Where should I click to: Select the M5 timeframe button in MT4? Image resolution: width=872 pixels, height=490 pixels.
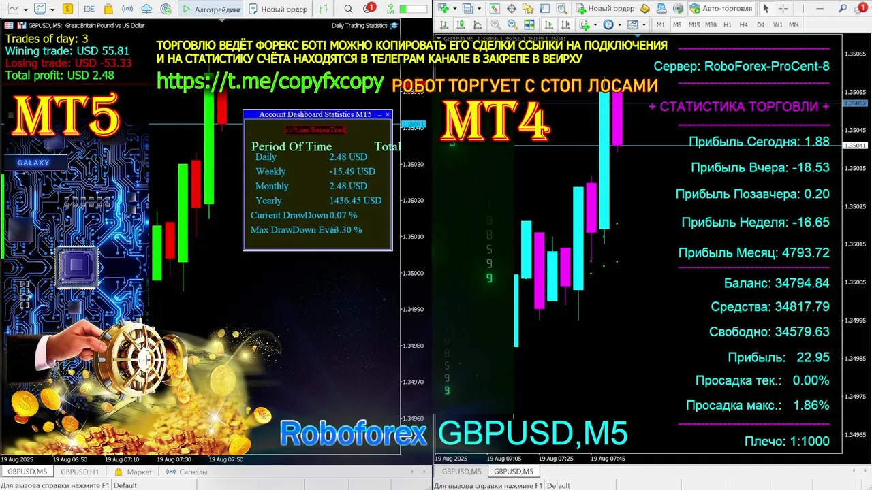(x=677, y=24)
